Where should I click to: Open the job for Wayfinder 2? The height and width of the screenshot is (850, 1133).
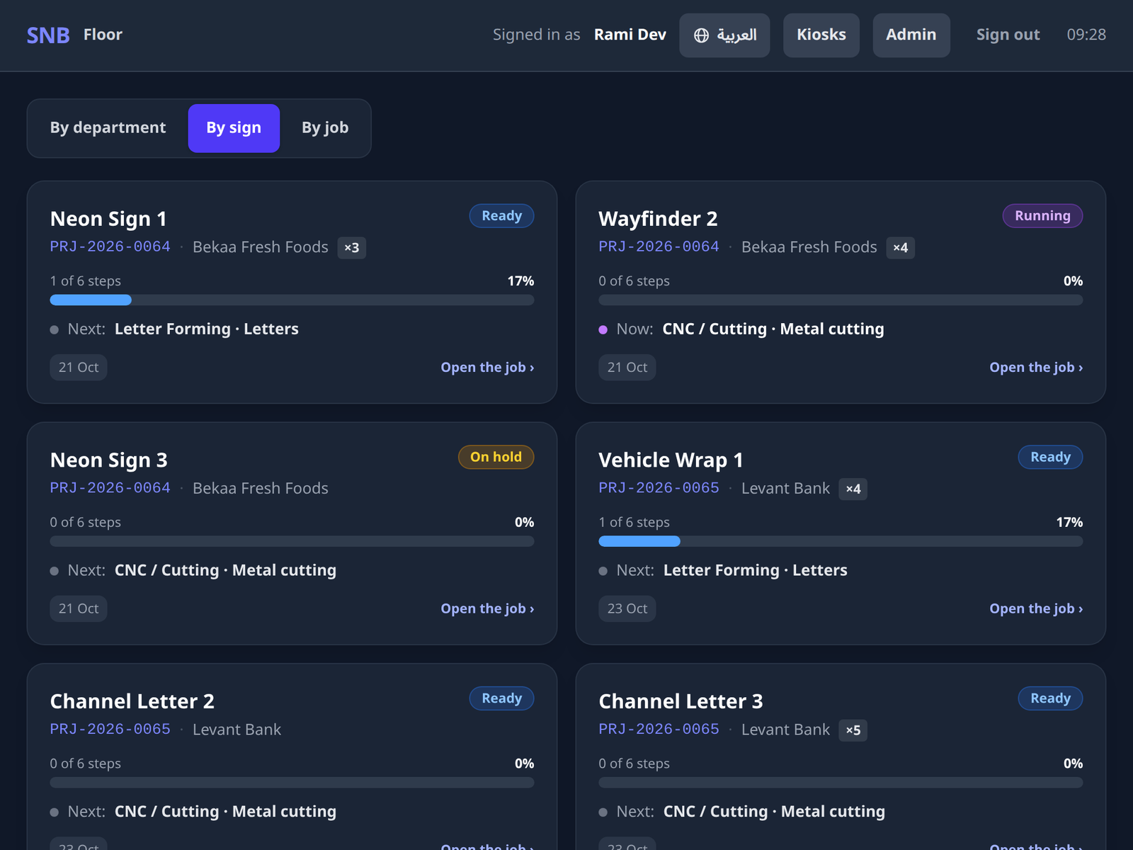pyautogui.click(x=1036, y=367)
